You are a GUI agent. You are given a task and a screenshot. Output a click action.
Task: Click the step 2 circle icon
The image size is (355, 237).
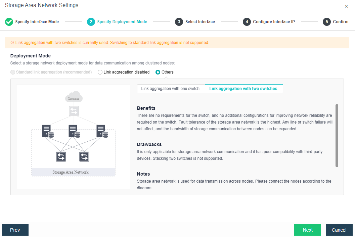pos(91,22)
